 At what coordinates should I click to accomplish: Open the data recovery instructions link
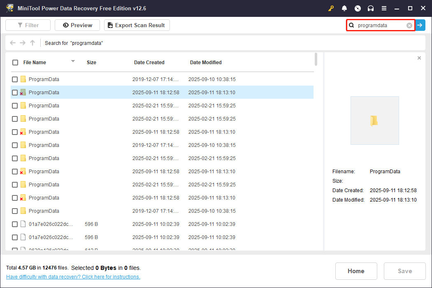click(x=73, y=277)
